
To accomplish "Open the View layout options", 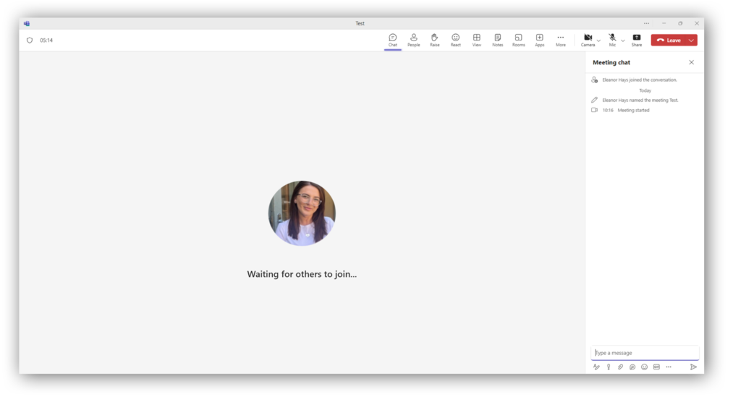I will click(476, 40).
